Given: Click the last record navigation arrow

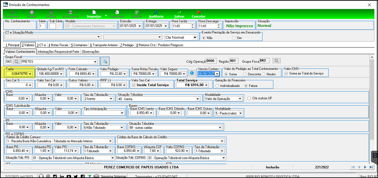Looking at the screenshot, I should 371,167.
